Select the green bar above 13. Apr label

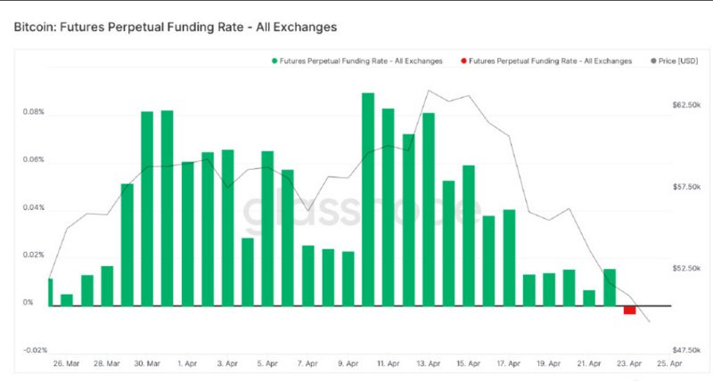tap(428, 209)
